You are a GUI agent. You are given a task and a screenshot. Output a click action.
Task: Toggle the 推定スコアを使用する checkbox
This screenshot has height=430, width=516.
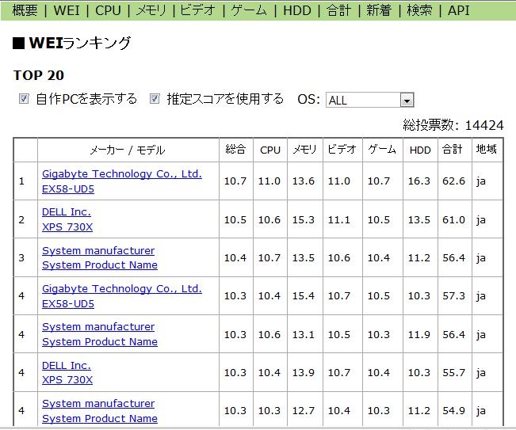tap(155, 99)
